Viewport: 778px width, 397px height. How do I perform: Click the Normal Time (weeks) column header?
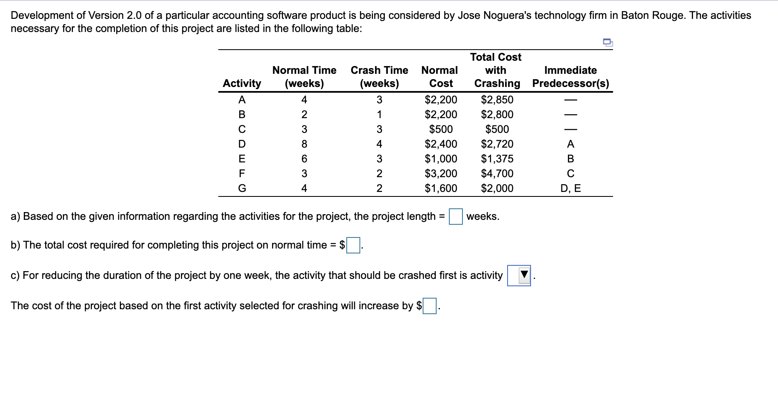[x=304, y=77]
